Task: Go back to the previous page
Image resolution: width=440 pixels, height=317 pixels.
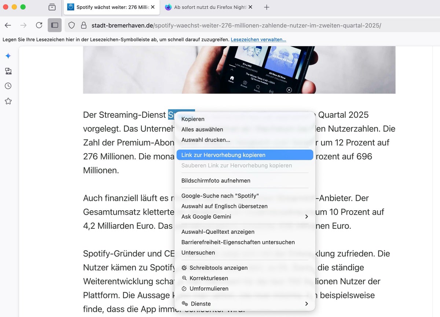Action: coord(8,25)
